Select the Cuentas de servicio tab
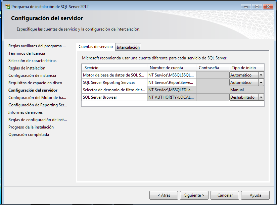The height and width of the screenshot is (205, 277). point(96,47)
